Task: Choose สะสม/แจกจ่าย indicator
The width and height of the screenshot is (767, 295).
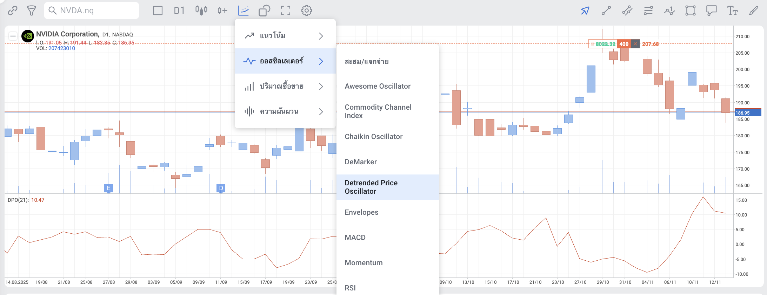Action: click(388, 62)
